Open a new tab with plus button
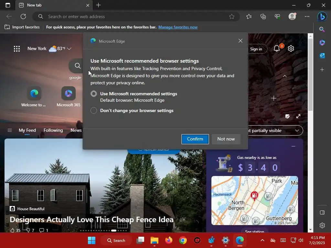The height and width of the screenshot is (248, 331). tap(98, 5)
